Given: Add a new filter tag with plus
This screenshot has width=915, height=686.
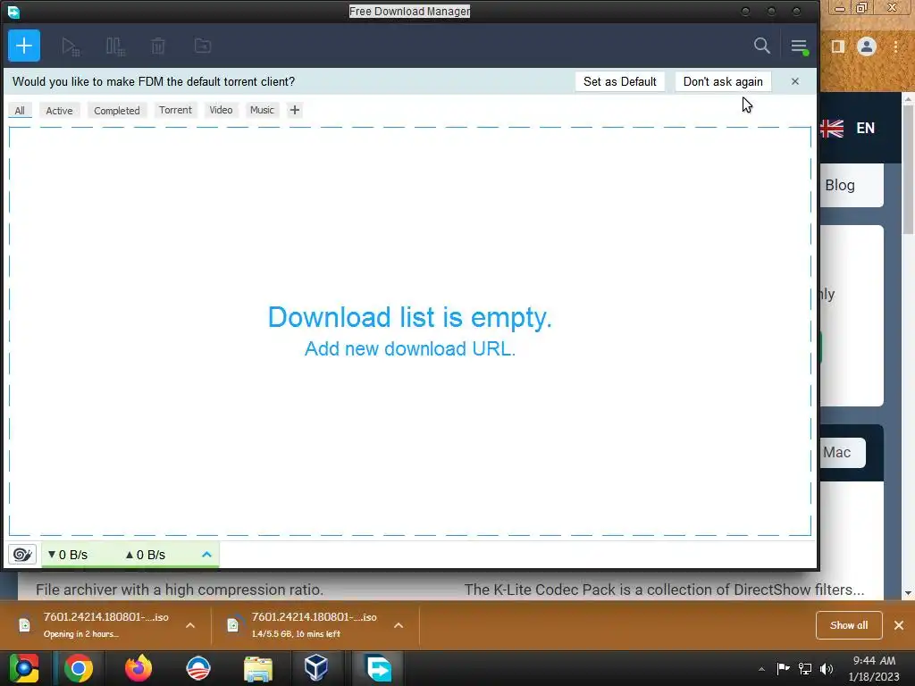Looking at the screenshot, I should pyautogui.click(x=295, y=110).
